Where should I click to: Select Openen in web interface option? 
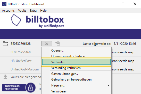69,56
